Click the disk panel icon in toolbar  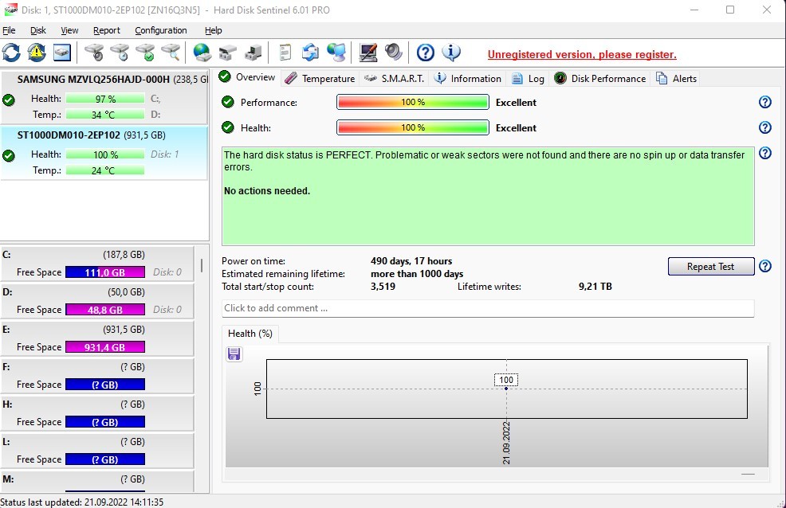coord(61,53)
